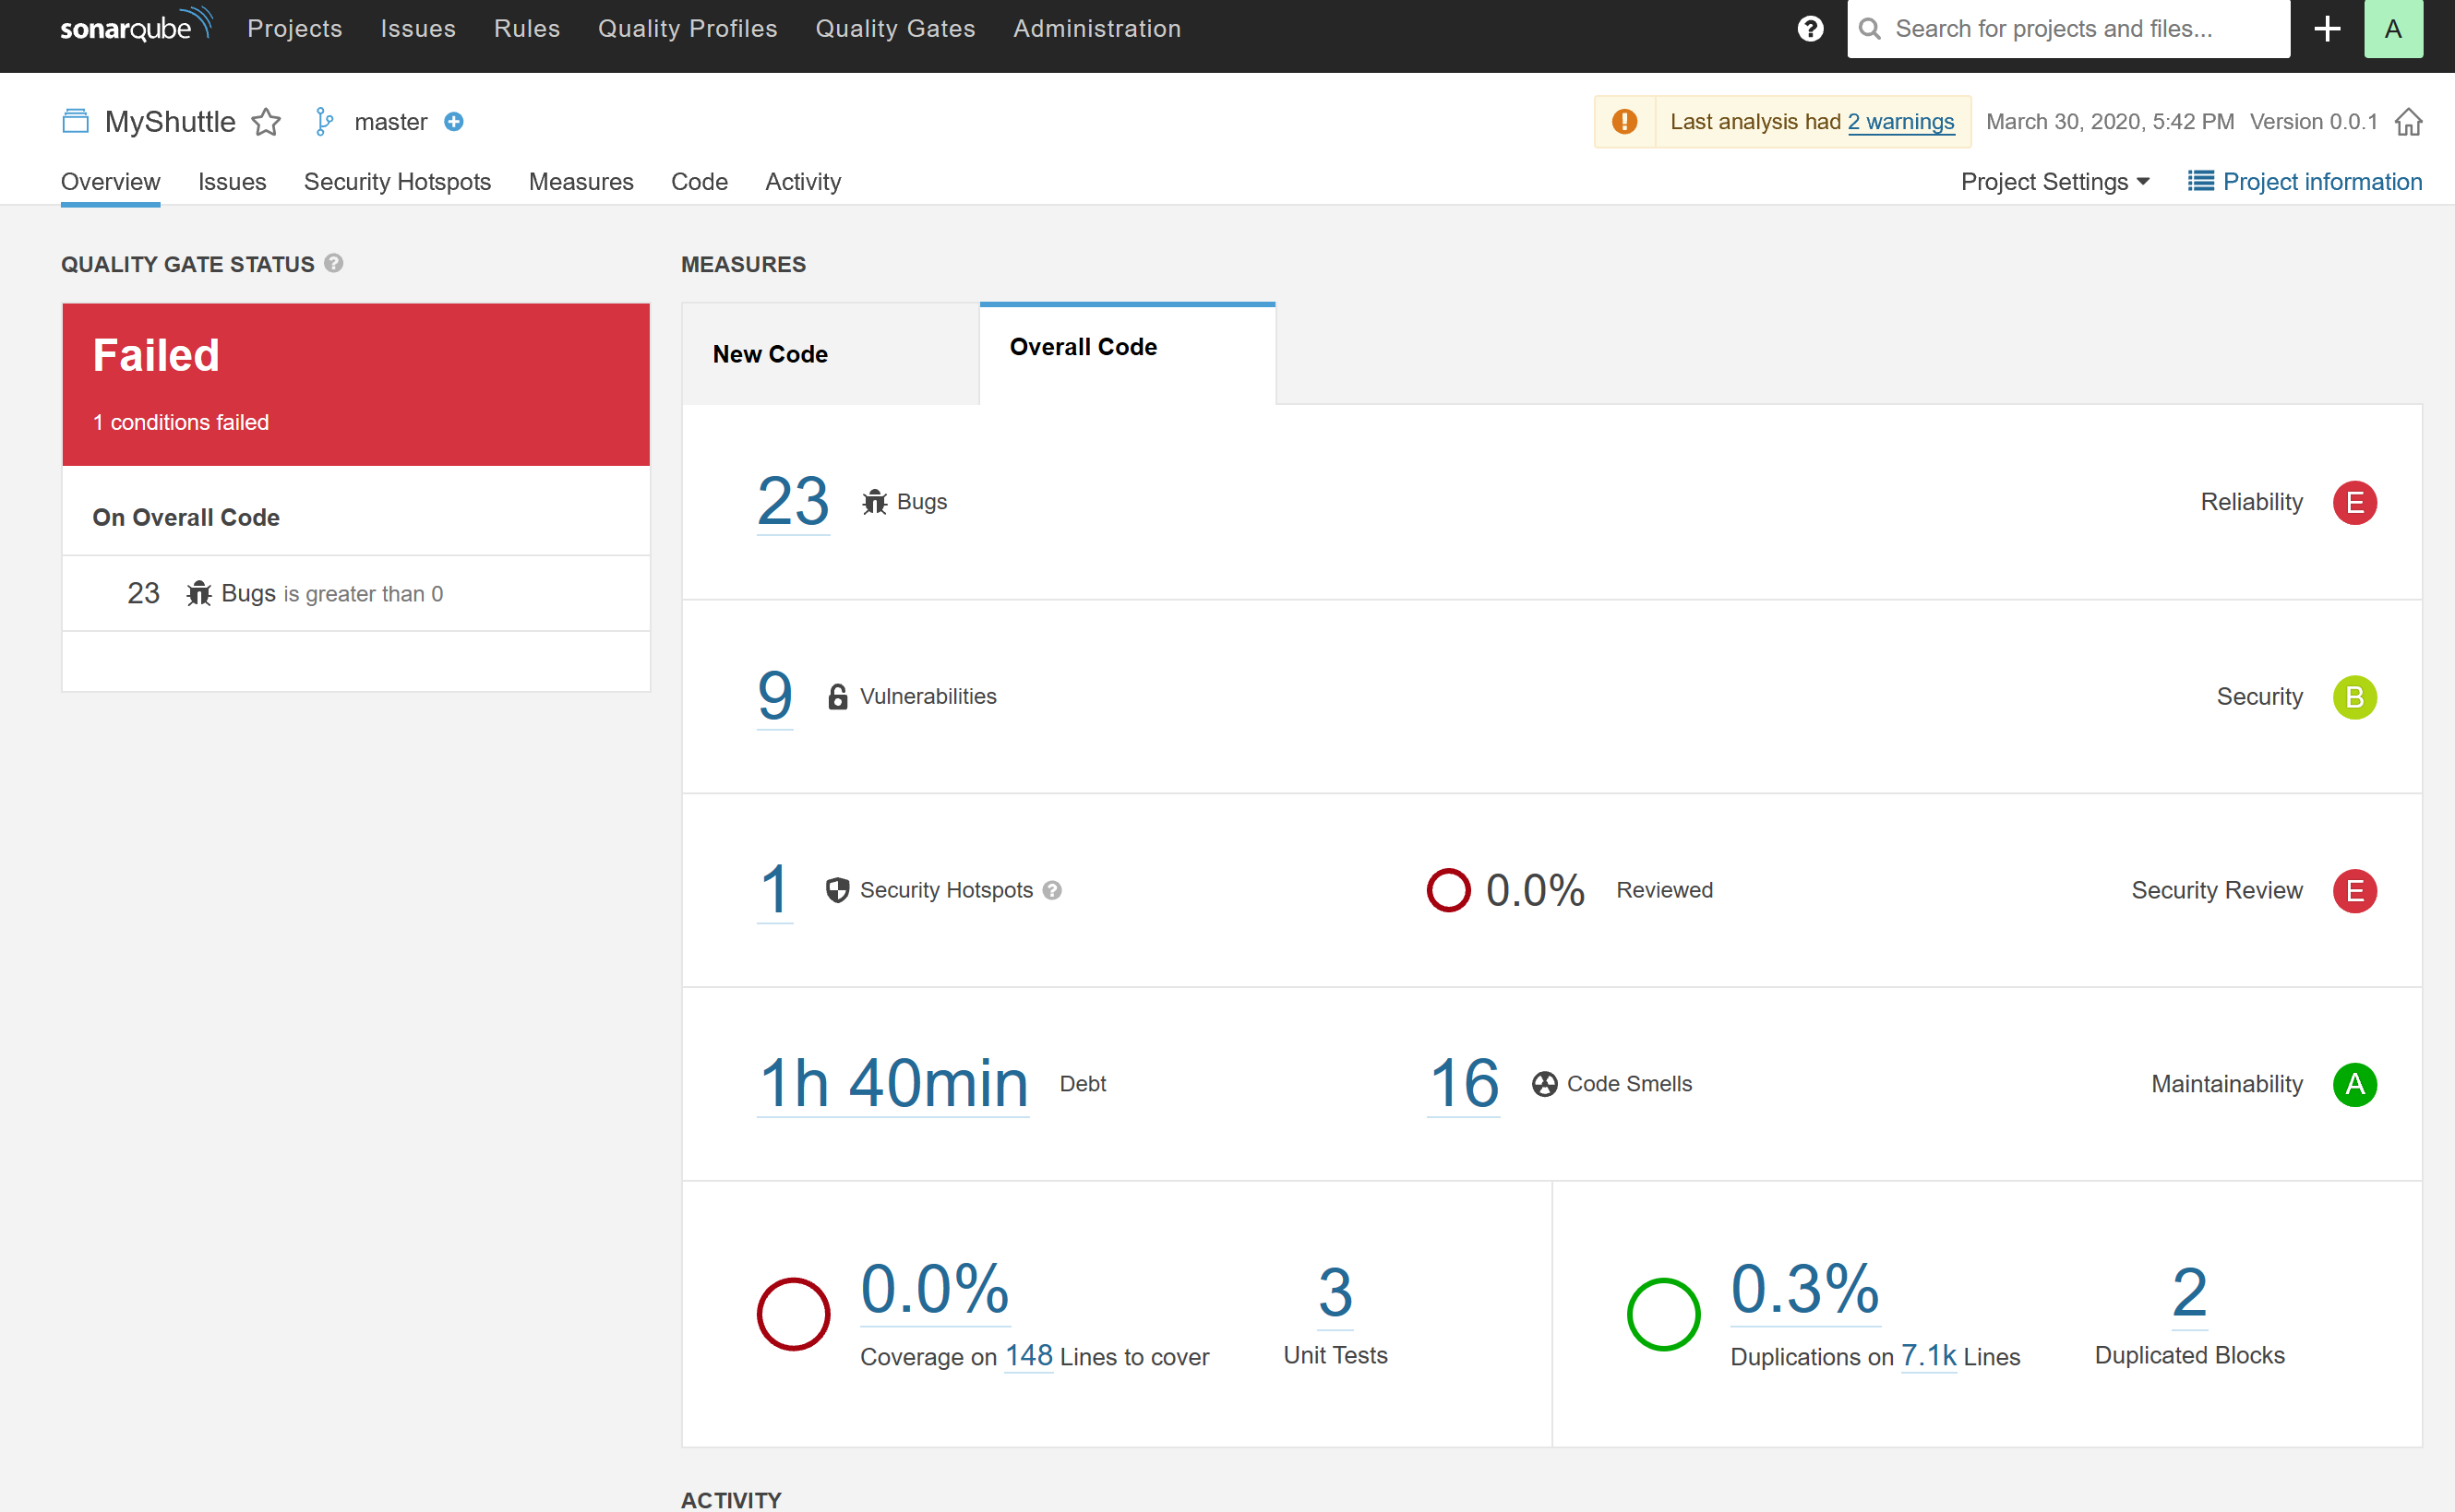Click the search magnifier icon

(1869, 29)
